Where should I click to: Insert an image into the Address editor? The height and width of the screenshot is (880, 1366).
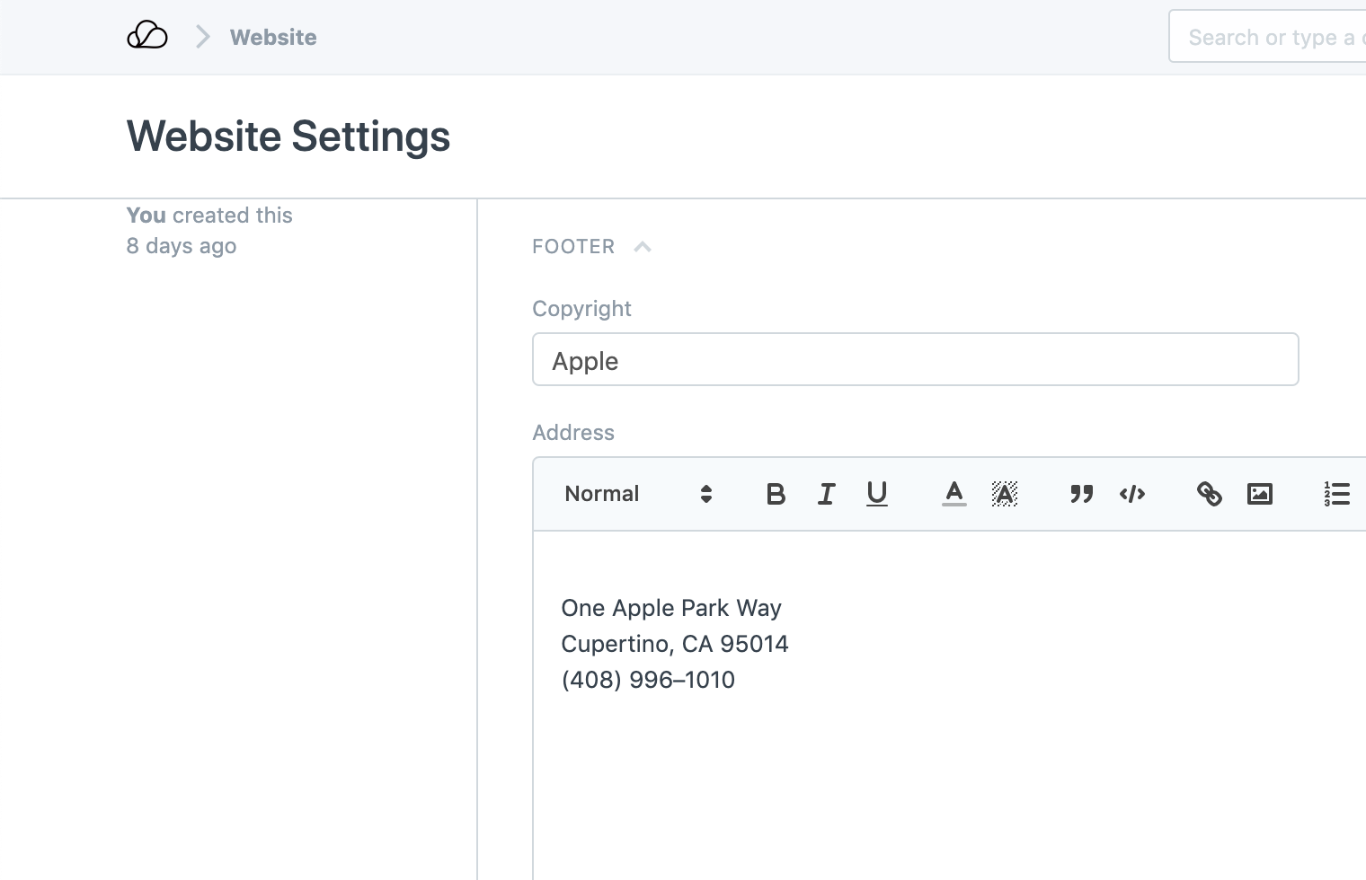[x=1259, y=494]
